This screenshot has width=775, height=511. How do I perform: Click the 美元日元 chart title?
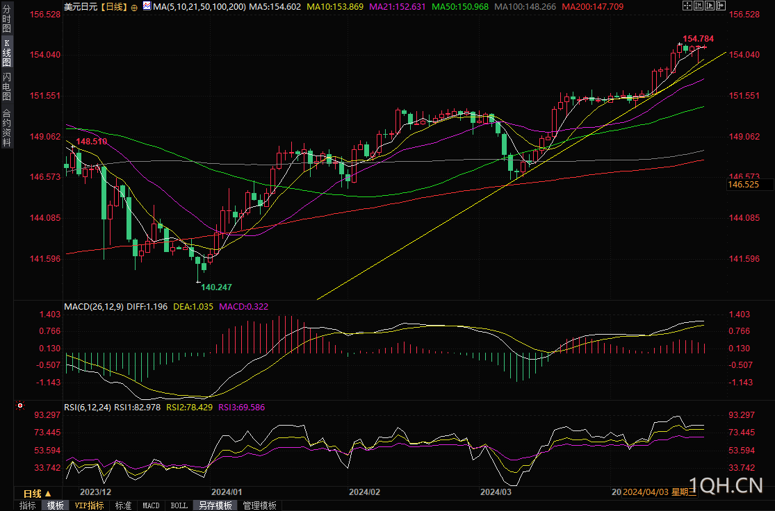81,7
